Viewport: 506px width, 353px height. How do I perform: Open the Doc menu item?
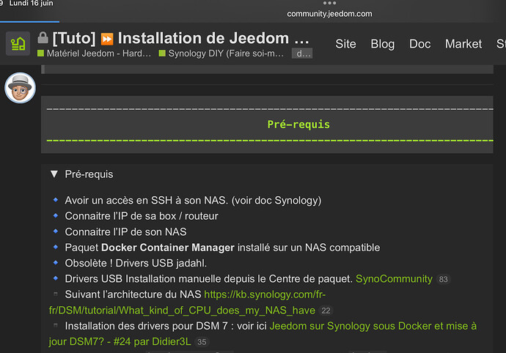(x=420, y=44)
